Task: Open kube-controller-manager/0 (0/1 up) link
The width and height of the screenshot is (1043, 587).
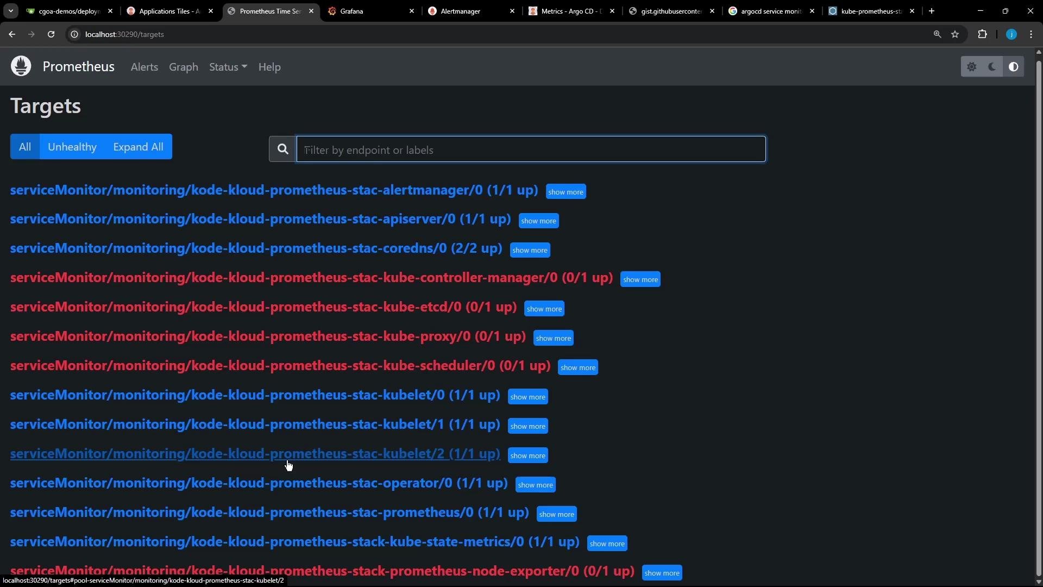Action: pos(311,278)
